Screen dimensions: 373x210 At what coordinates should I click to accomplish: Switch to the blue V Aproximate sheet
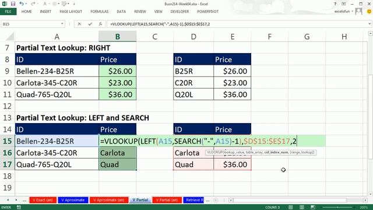click(73, 200)
